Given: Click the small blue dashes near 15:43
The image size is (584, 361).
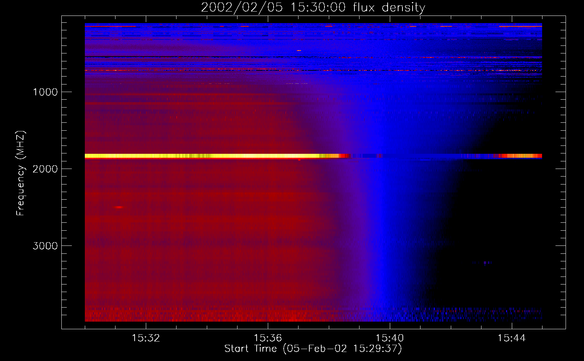Looking at the screenshot, I should click(482, 263).
